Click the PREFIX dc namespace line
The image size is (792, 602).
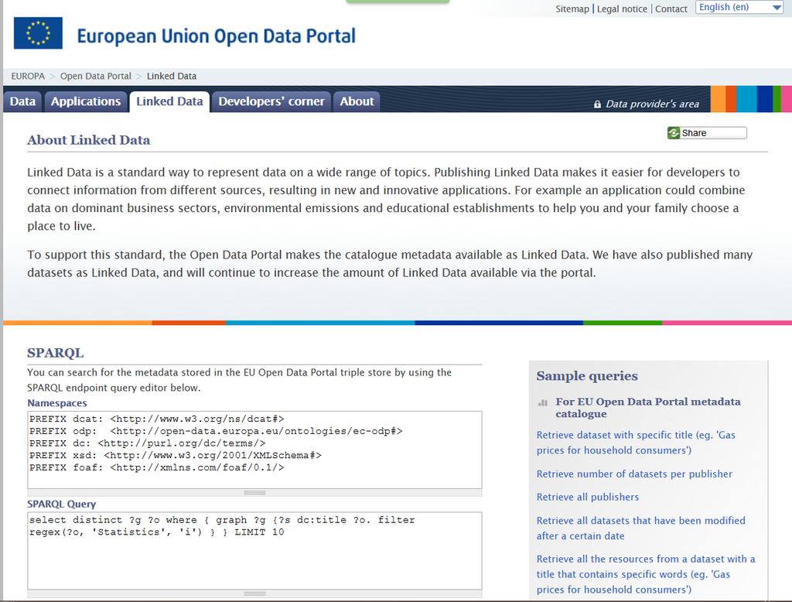coord(148,443)
